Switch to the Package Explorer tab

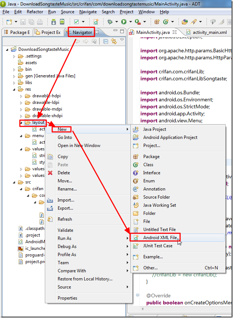[17, 32]
